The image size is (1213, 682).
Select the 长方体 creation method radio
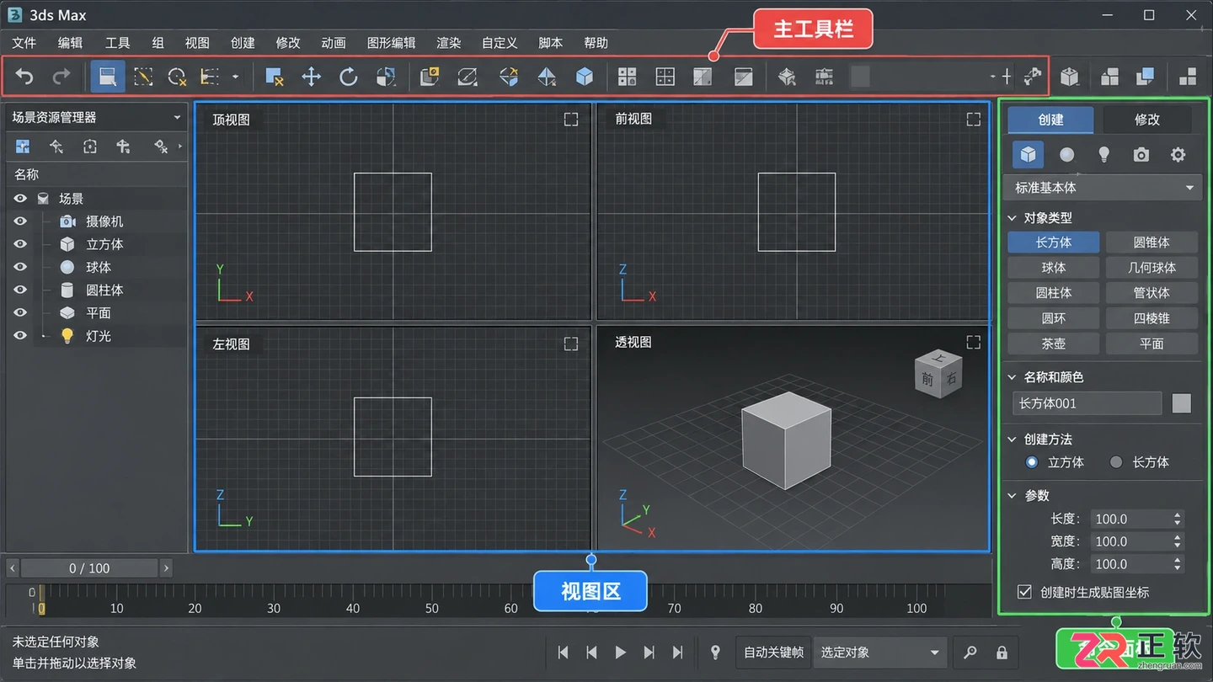pyautogui.click(x=1116, y=462)
